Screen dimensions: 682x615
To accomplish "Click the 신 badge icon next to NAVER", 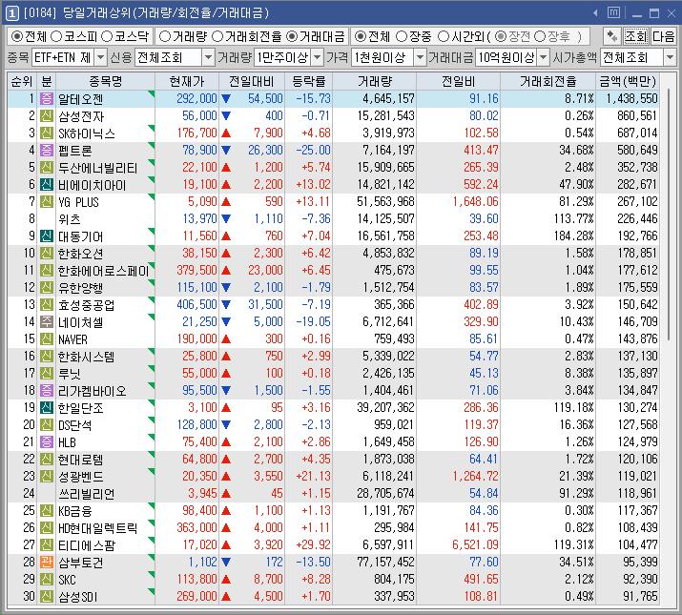I will point(47,338).
